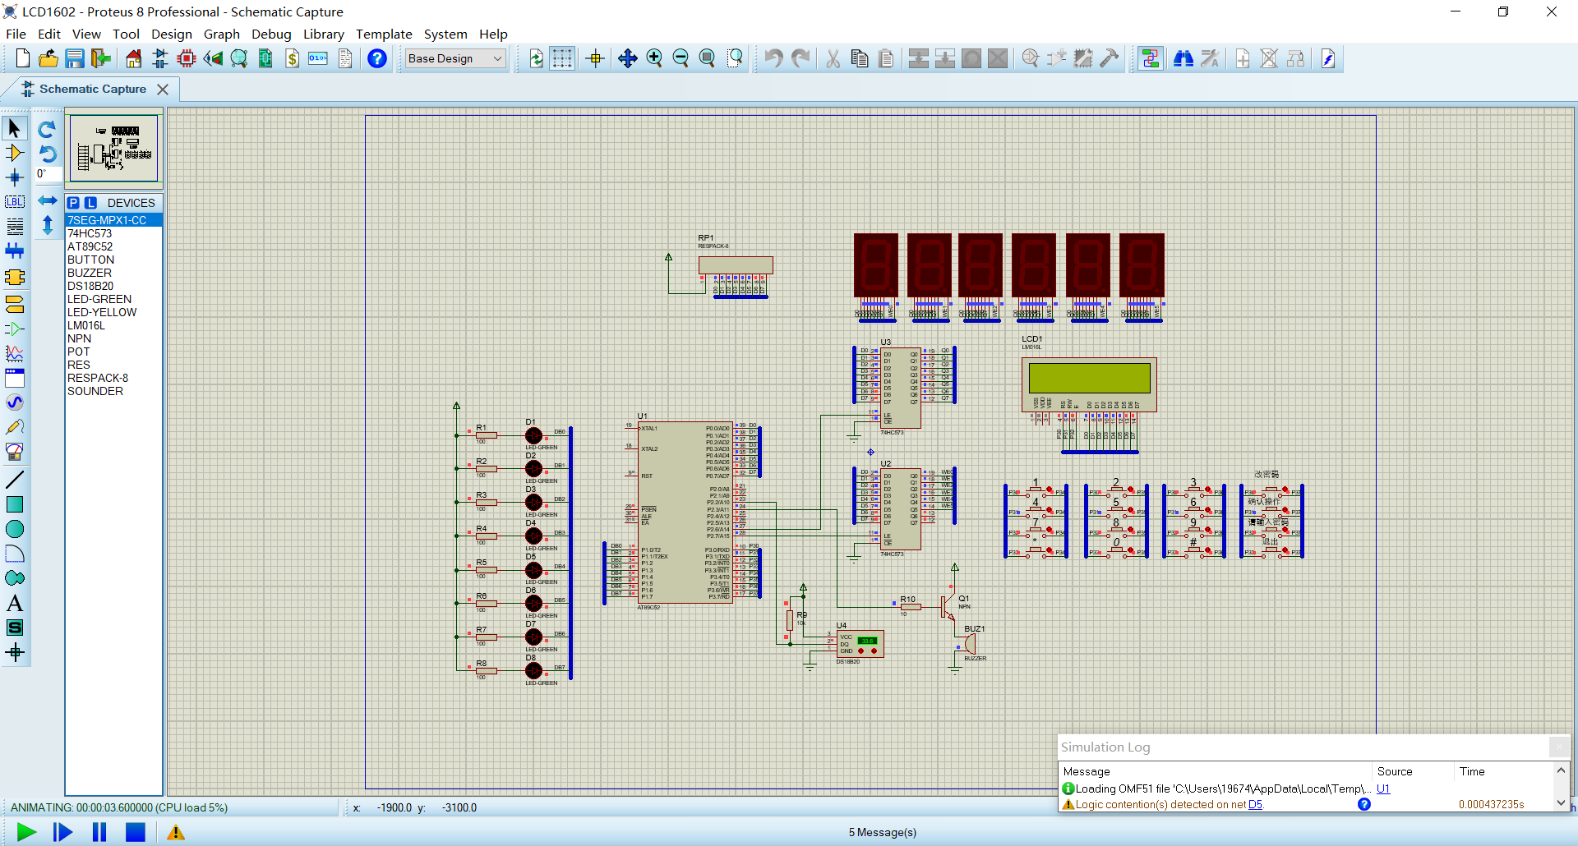Click the Zoom In magnifier icon
This screenshot has height=846, width=1578.
pos(654,58)
